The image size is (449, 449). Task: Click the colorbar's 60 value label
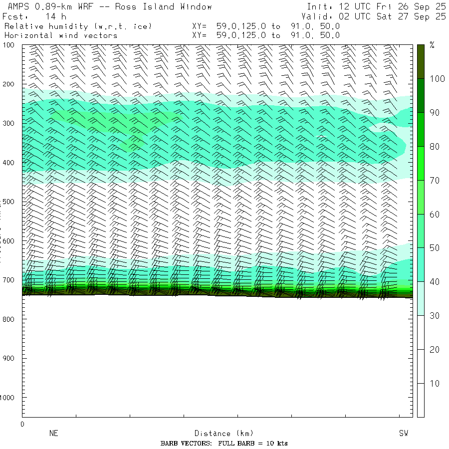pyautogui.click(x=435, y=214)
